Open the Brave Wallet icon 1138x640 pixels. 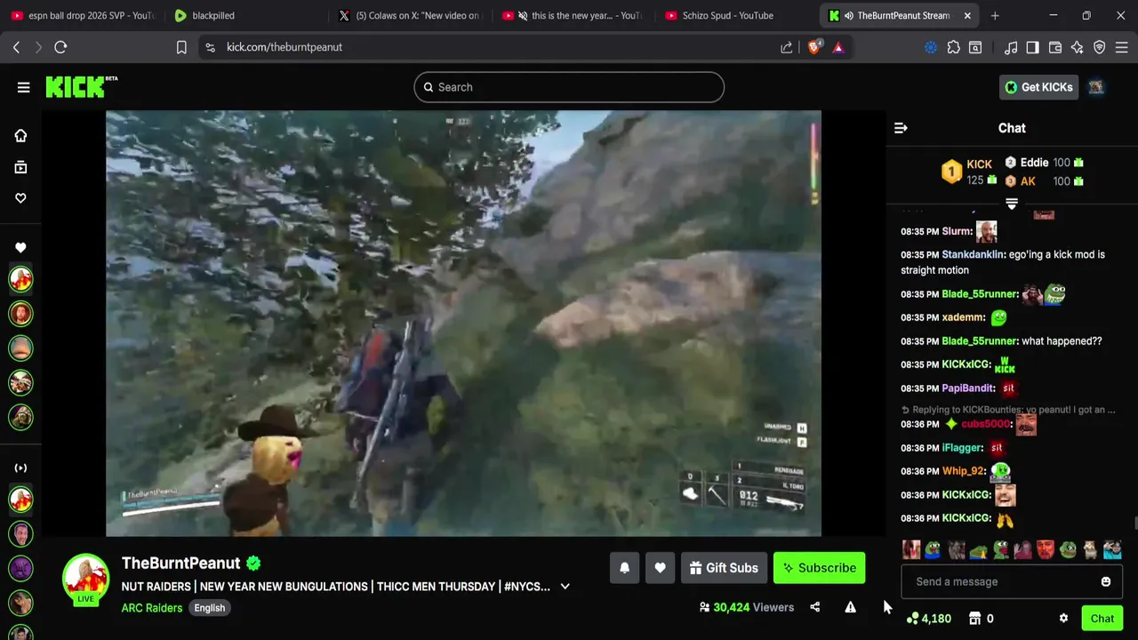click(x=1055, y=47)
